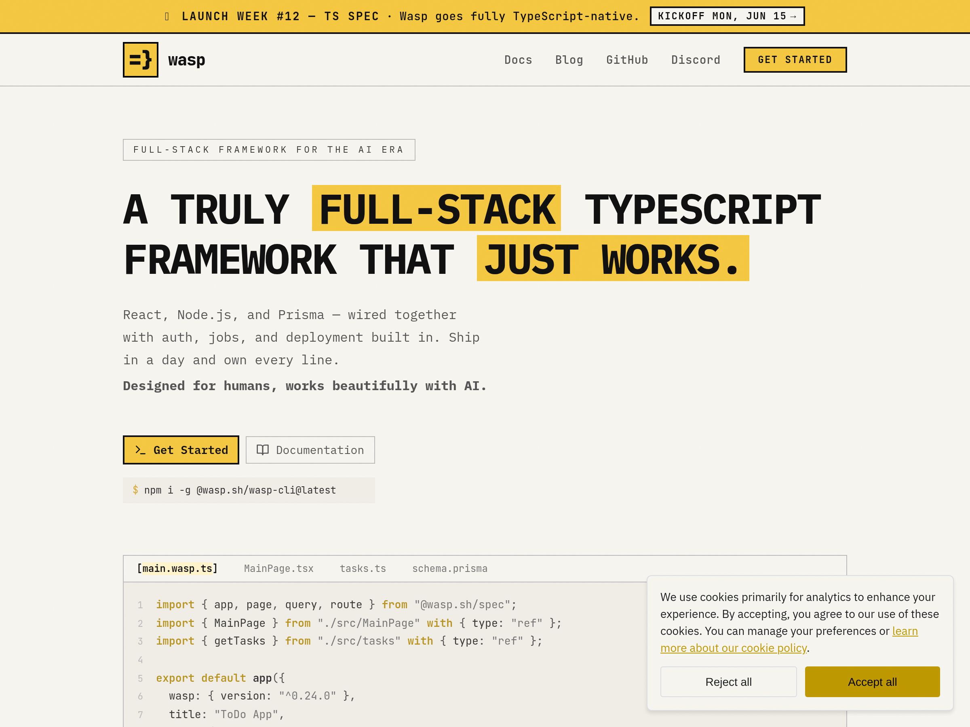Click the Wasp logo icon
The height and width of the screenshot is (727, 970).
click(140, 60)
